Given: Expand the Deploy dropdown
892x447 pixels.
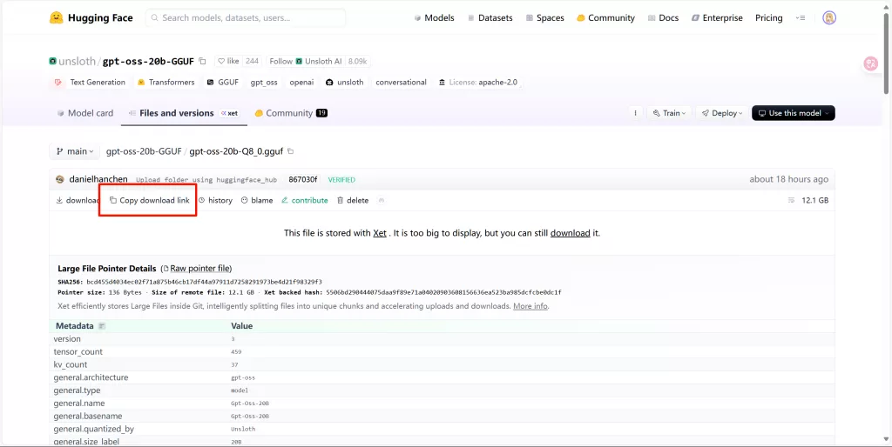Looking at the screenshot, I should point(722,113).
